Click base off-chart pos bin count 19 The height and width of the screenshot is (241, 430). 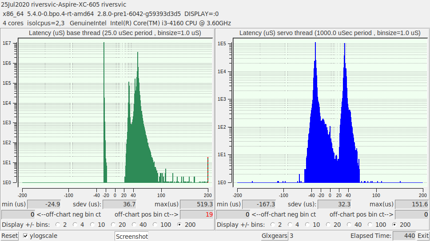[x=197, y=214]
